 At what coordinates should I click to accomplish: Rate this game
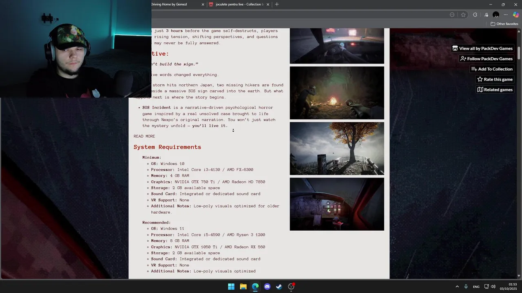tap(495, 79)
